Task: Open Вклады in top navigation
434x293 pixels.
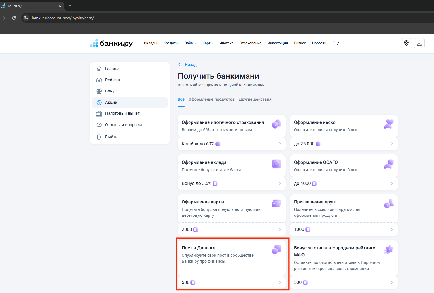Action: coord(151,43)
